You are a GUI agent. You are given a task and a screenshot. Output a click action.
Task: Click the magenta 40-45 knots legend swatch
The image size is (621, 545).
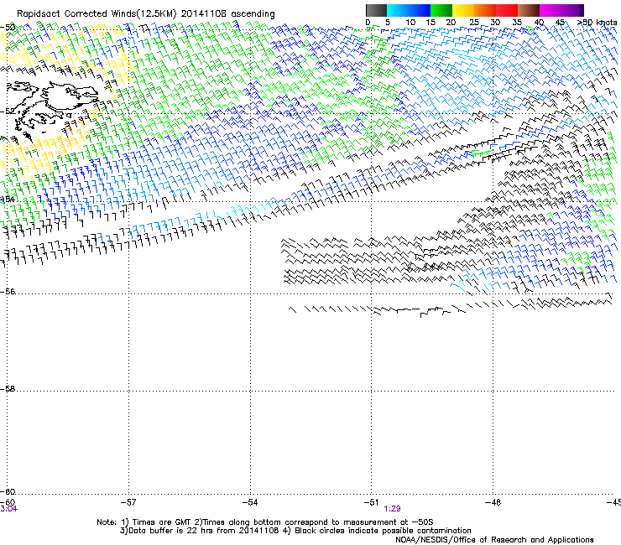click(x=551, y=10)
